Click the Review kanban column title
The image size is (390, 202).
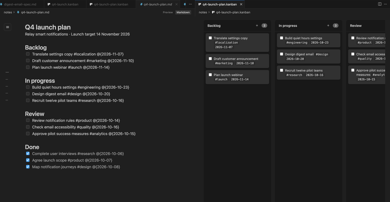(x=356, y=26)
